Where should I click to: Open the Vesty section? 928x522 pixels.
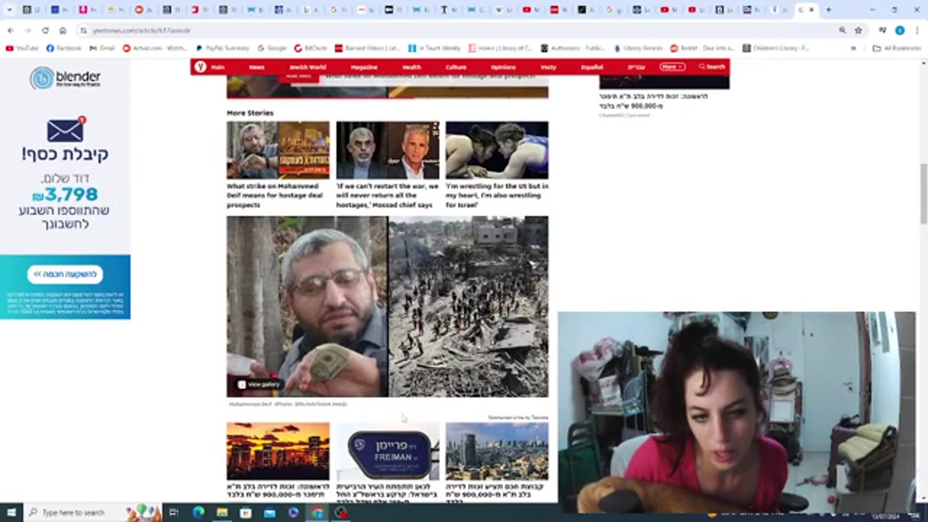tap(548, 67)
